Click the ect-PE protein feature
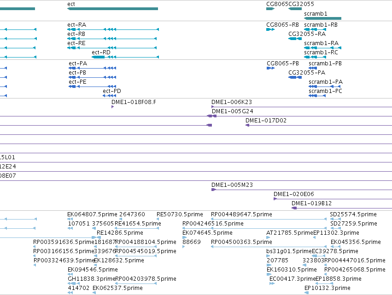 (92, 87)
